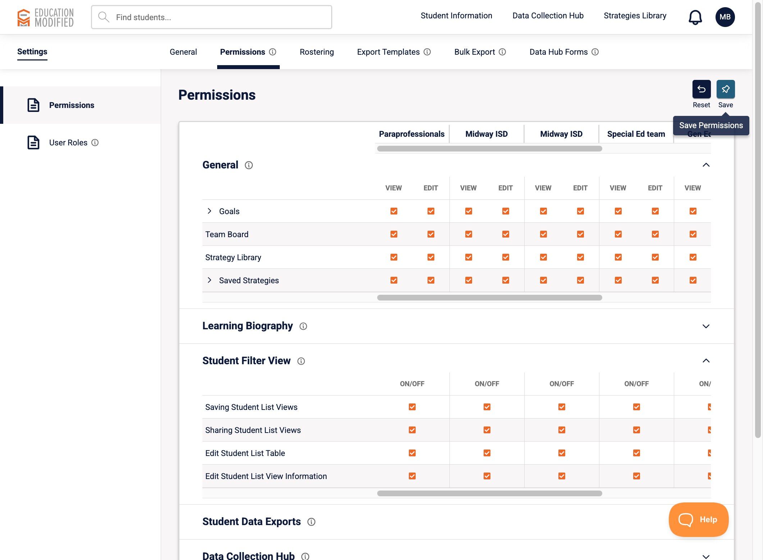Click info icon beside General section heading
This screenshot has height=560, width=763.
[x=249, y=165]
